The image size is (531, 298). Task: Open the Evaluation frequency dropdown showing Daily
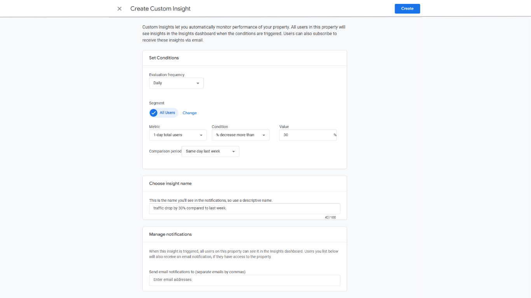pyautogui.click(x=176, y=83)
